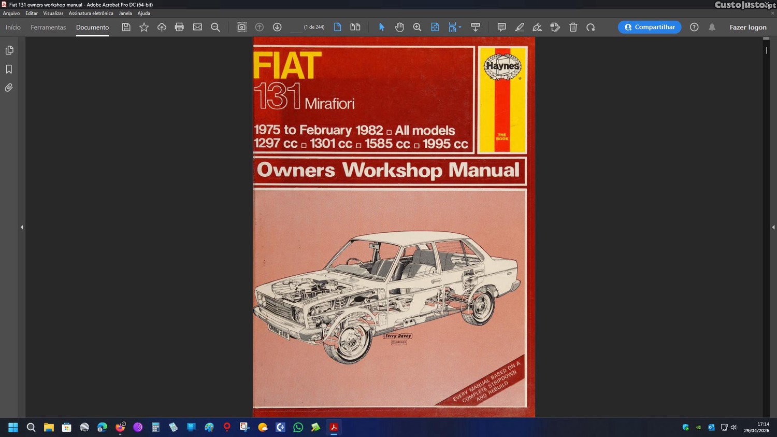Screen dimensions: 777x437
Task: Select the Hand pan tool
Action: (399, 27)
